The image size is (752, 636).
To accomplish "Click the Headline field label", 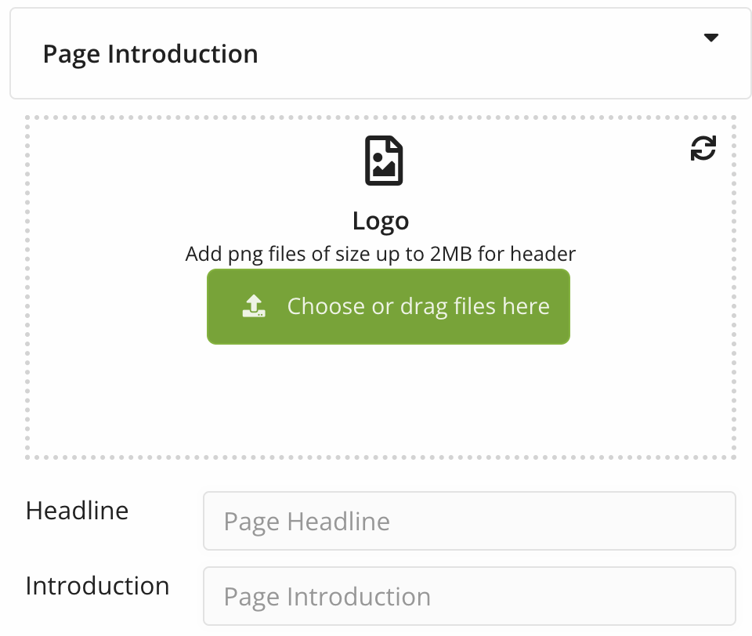I will tap(77, 511).
